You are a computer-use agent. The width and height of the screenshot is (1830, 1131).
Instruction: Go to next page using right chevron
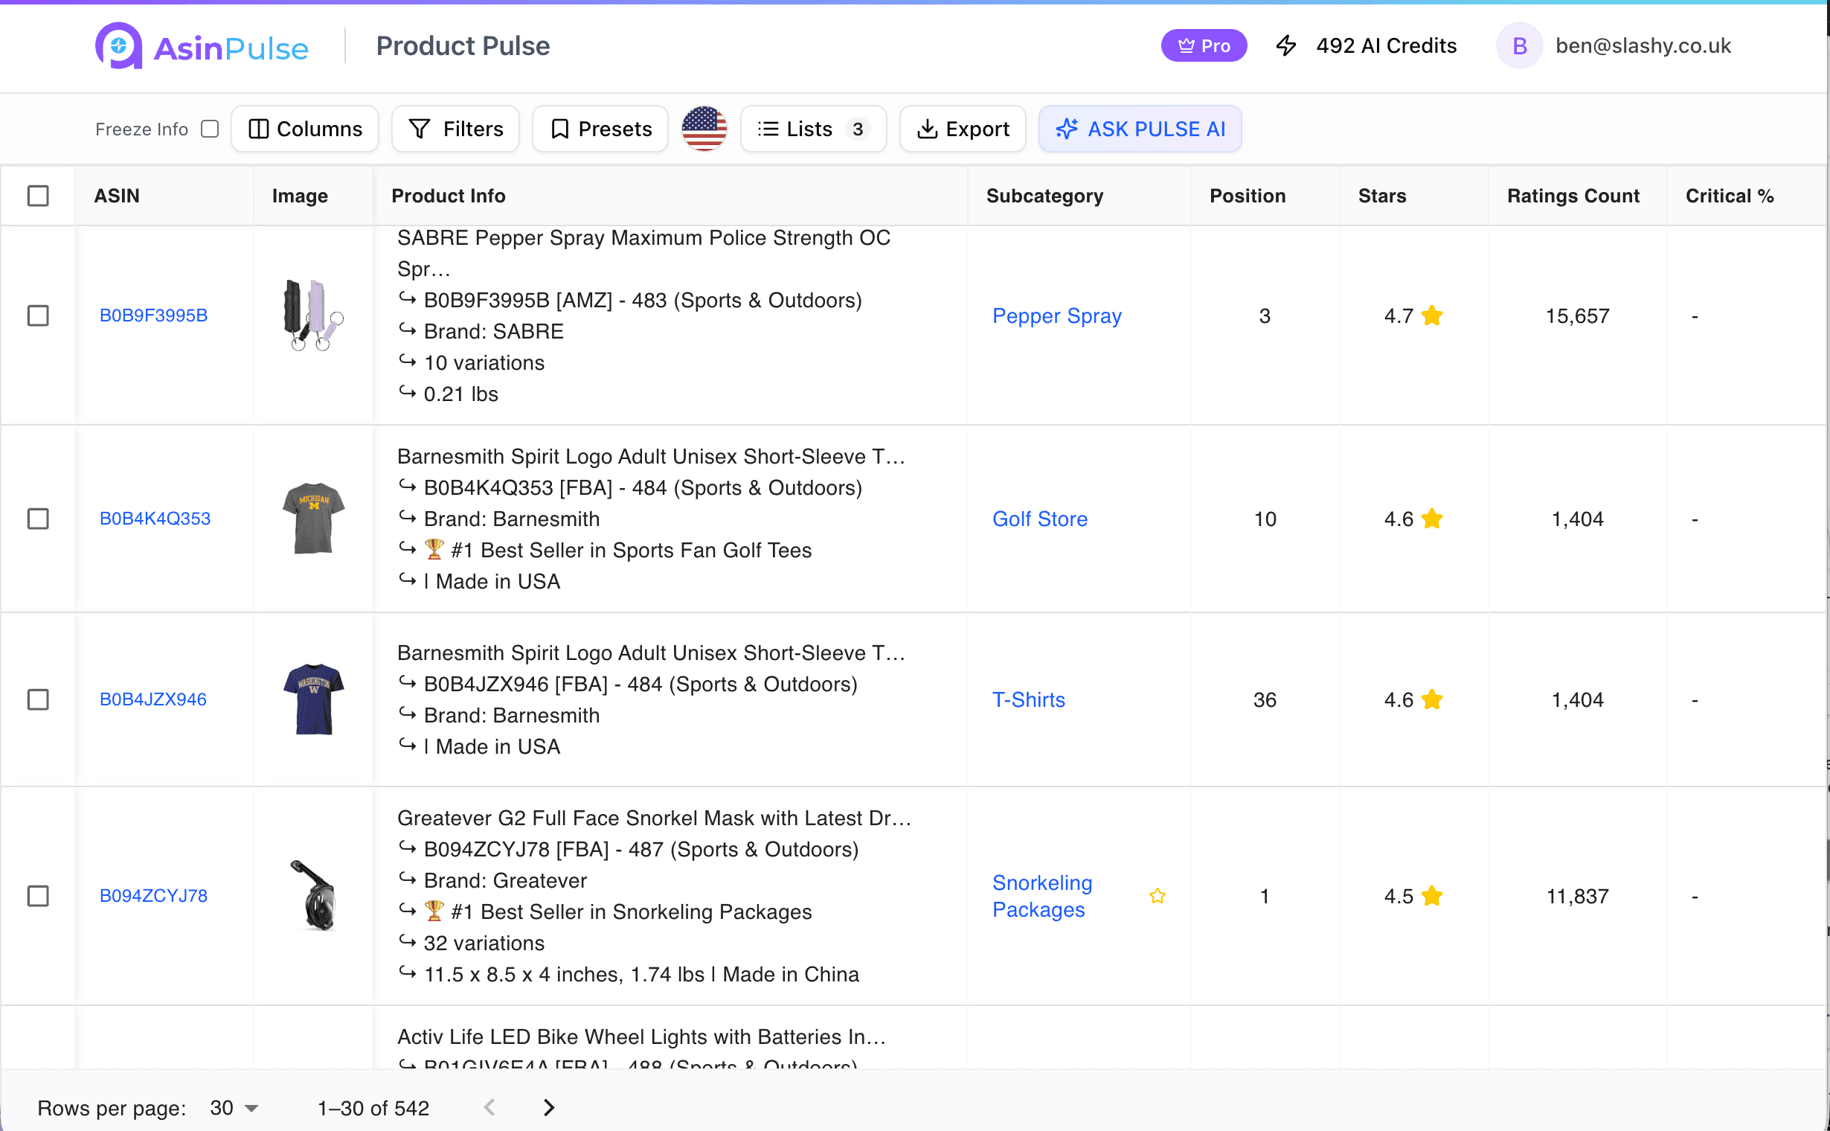(549, 1107)
